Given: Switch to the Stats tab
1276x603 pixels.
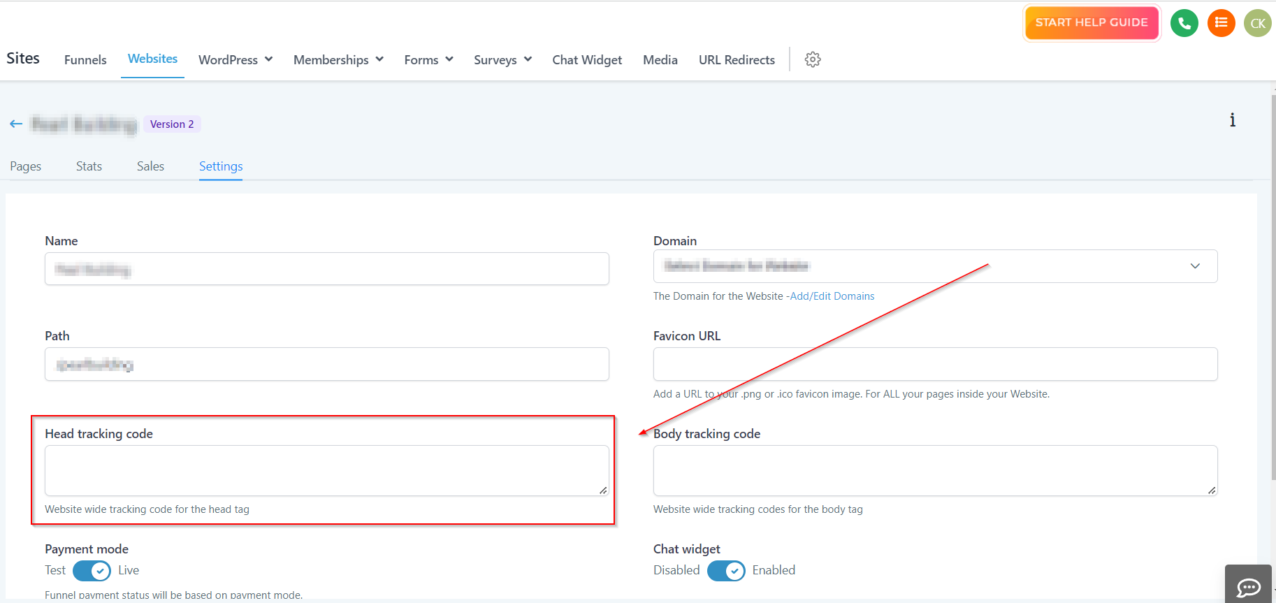Looking at the screenshot, I should [x=89, y=166].
